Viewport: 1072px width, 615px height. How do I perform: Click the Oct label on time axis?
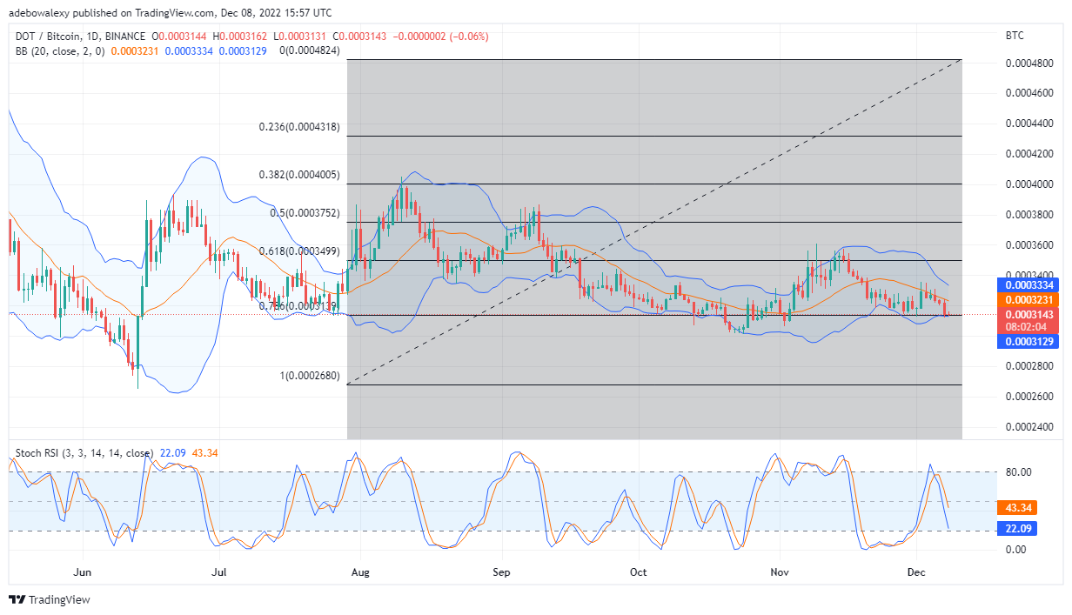[x=639, y=572]
